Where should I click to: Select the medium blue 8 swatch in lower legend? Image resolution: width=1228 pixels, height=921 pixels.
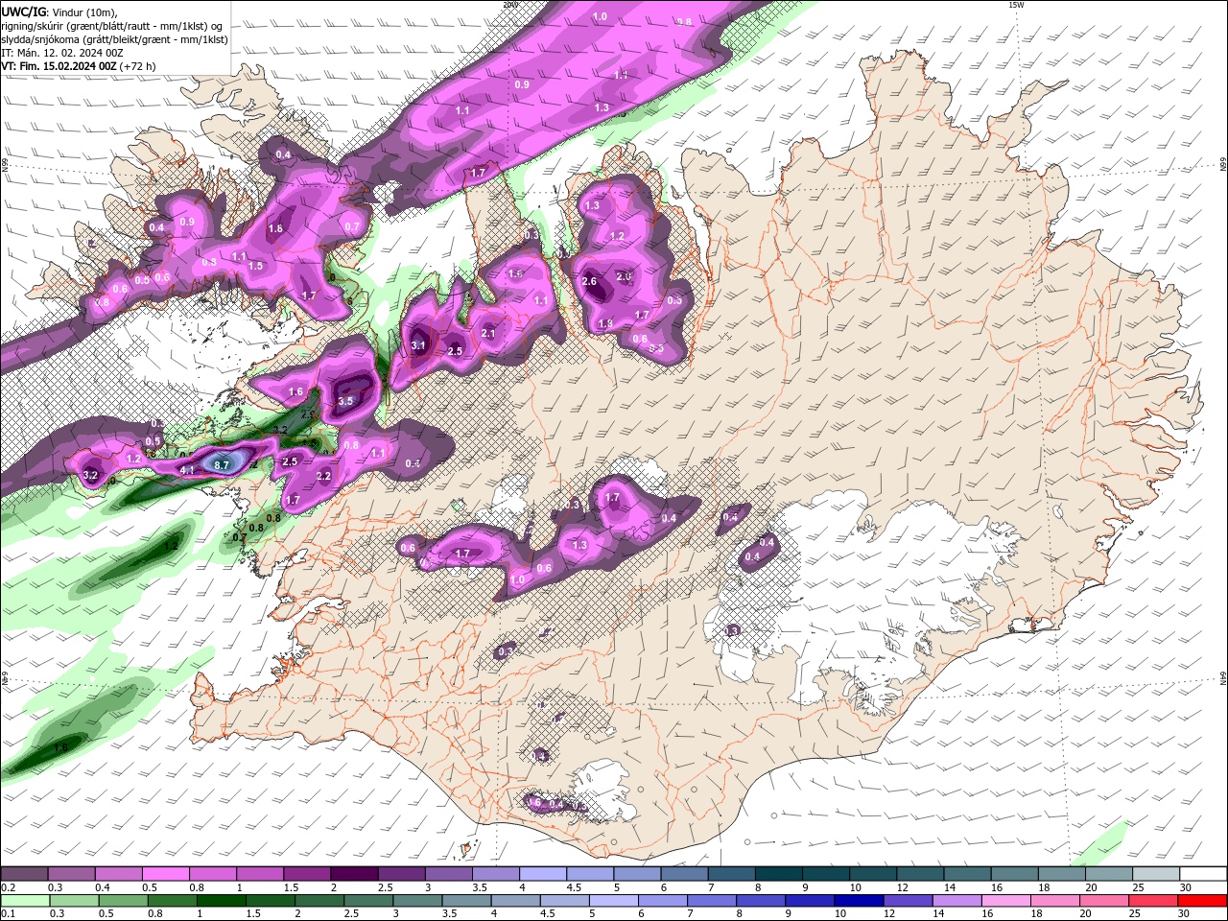[761, 901]
